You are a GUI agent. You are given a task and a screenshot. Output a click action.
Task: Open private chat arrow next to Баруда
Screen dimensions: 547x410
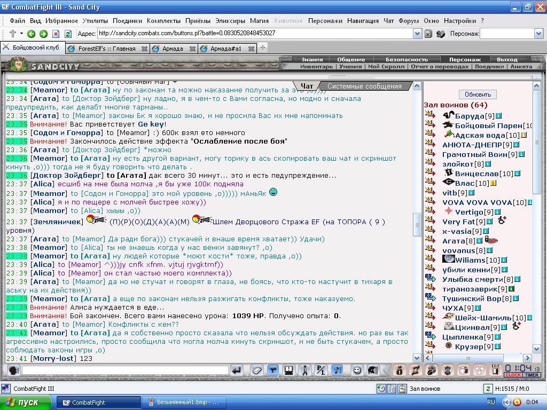click(431, 114)
